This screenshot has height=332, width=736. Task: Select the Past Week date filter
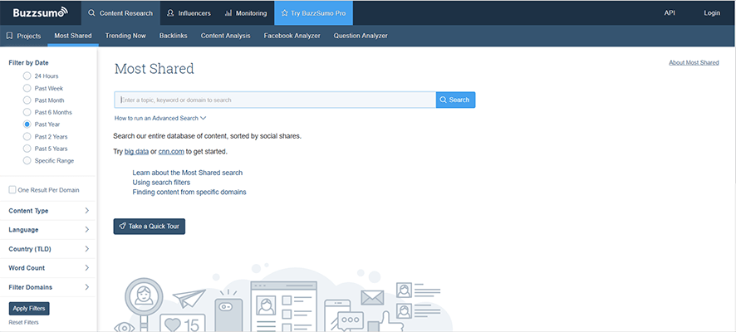pos(27,88)
